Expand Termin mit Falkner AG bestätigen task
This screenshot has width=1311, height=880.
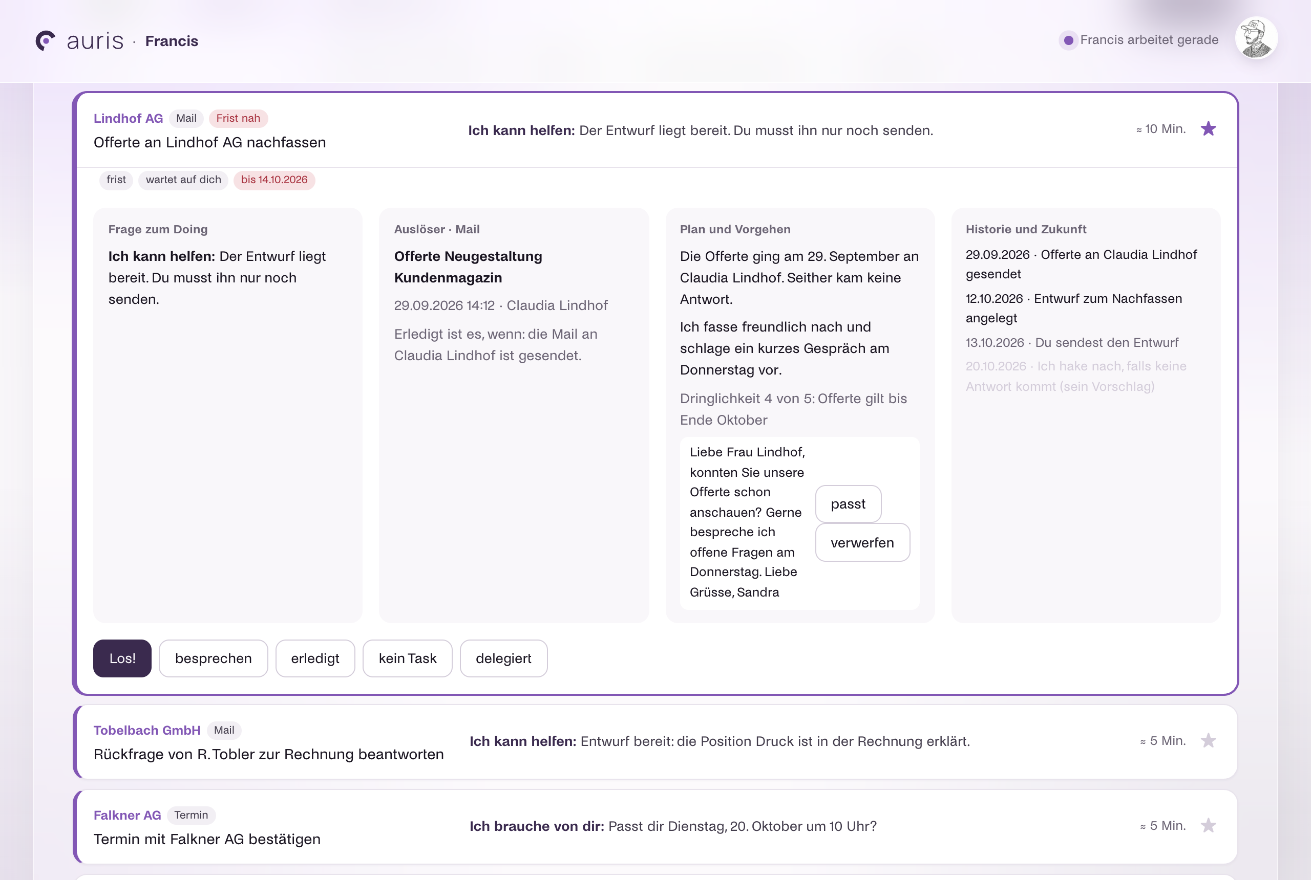pos(656,827)
